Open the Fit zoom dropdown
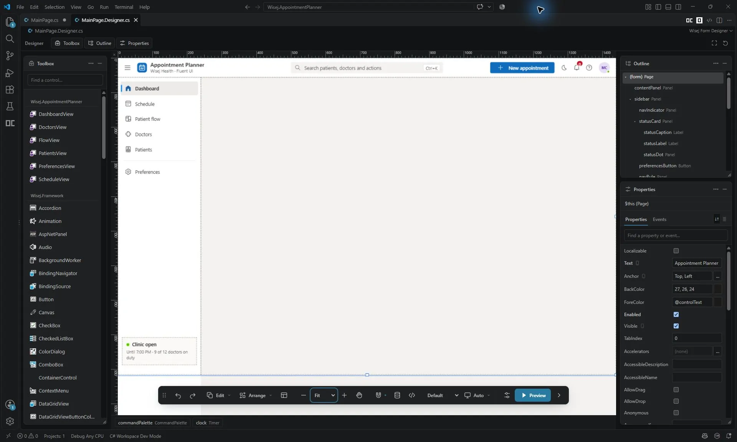The width and height of the screenshot is (737, 442). point(324,395)
